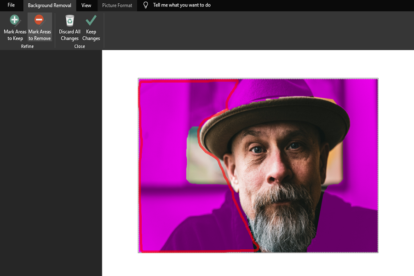Select the Background Removal tab
414x276 pixels.
coord(49,6)
